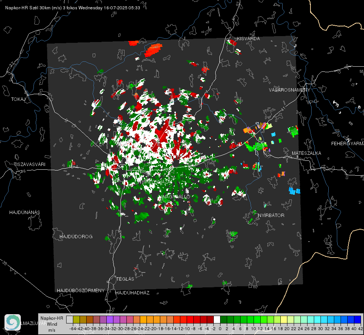The height and width of the screenshot is (335, 364).
Task: Click the Wind label in the legend
Action: pos(52,324)
